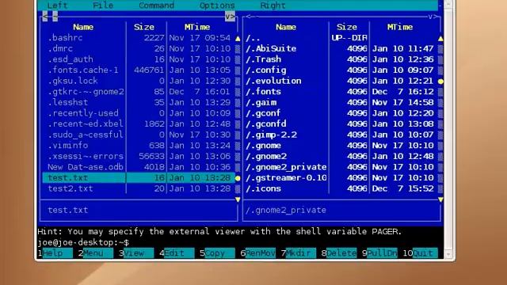Sort left panel by Name header
The height and width of the screenshot is (285, 507).
click(x=83, y=27)
